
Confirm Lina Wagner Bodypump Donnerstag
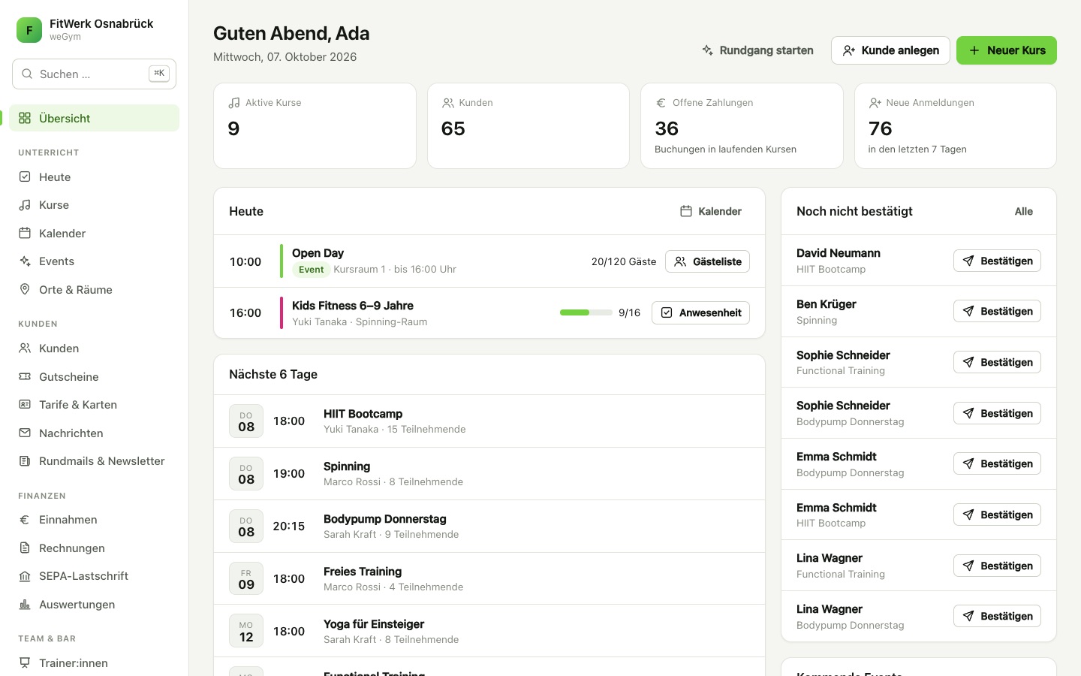(x=997, y=616)
